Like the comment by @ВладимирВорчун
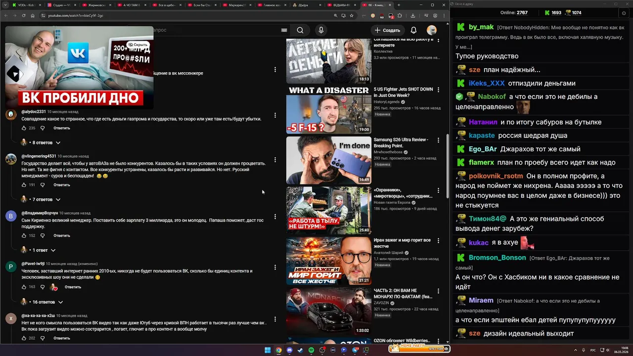 [24, 236]
